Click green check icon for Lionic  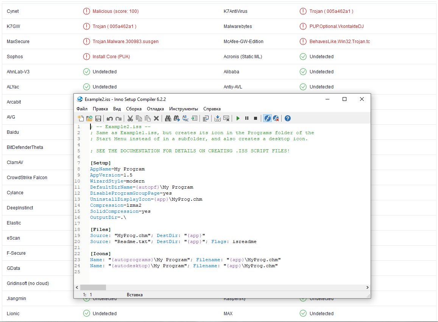coord(87,313)
